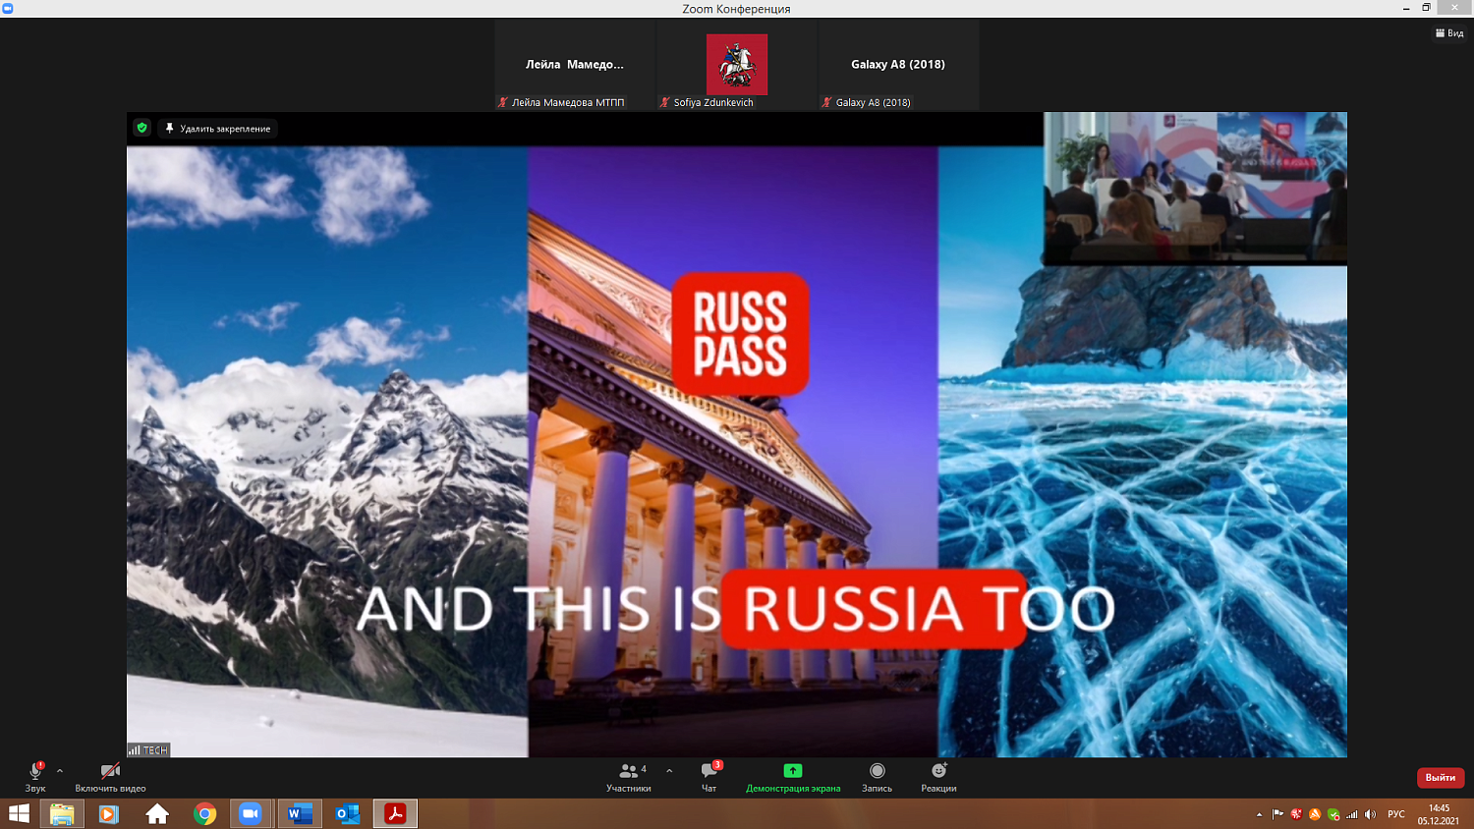The image size is (1474, 829).
Task: Switch to the Zoom taskbar icon
Action: [252, 813]
